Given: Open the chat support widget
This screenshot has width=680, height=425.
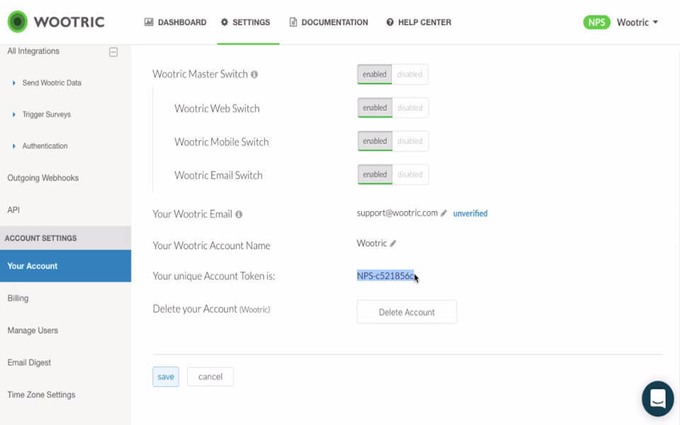Looking at the screenshot, I should pos(657,398).
